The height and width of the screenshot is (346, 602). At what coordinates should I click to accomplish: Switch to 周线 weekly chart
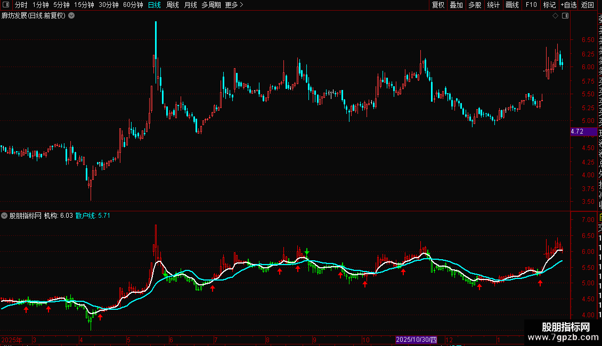[173, 5]
